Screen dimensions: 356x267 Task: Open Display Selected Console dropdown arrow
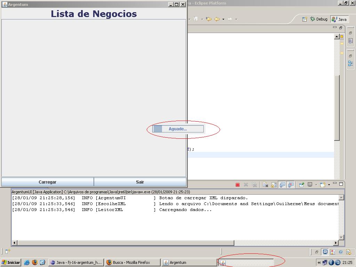(316, 185)
